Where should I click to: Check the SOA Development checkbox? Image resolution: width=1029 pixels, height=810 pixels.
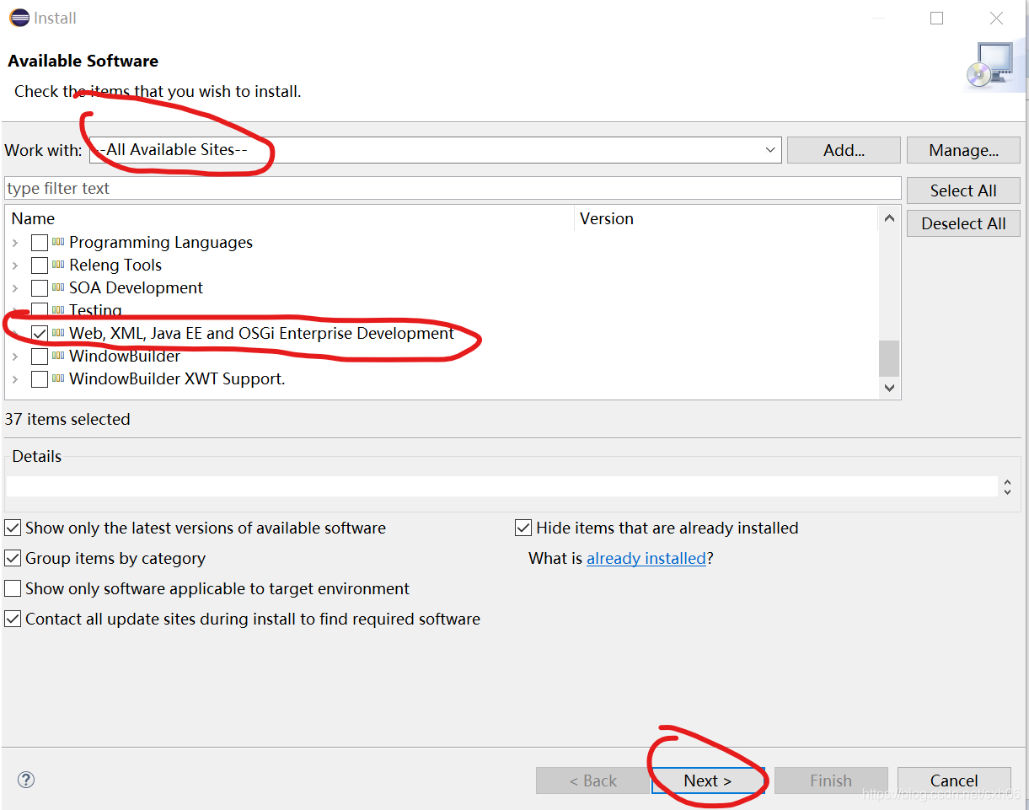(40, 288)
